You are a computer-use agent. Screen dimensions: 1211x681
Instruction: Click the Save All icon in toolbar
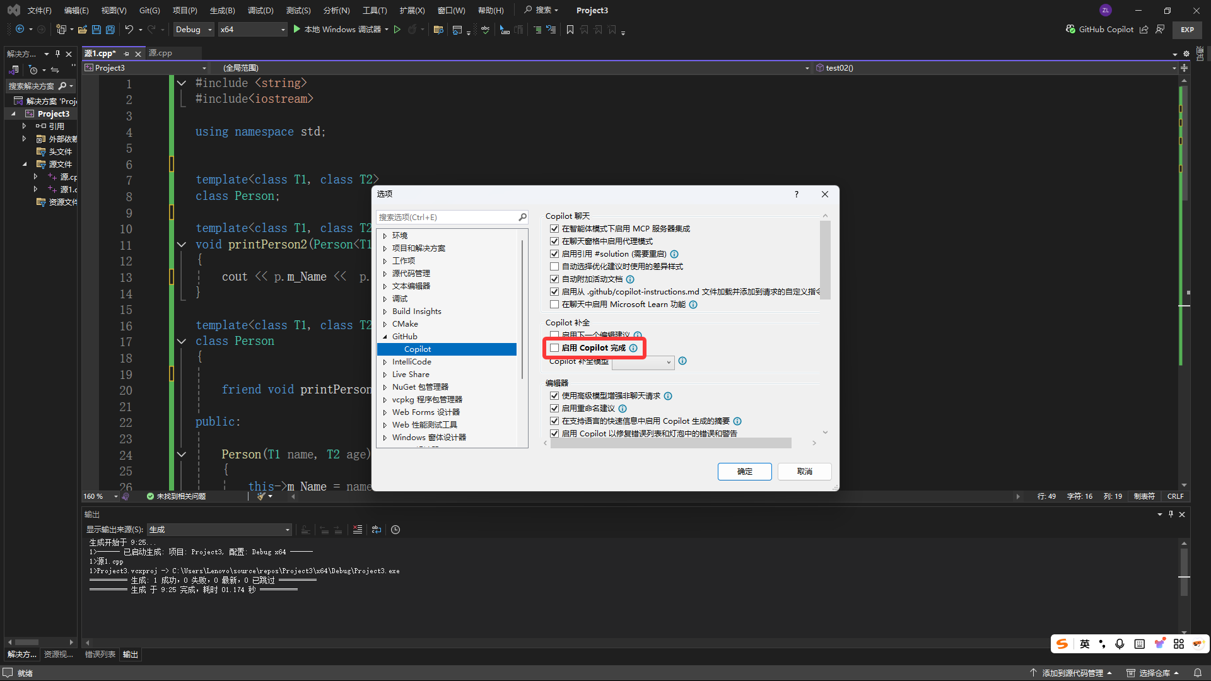click(110, 29)
